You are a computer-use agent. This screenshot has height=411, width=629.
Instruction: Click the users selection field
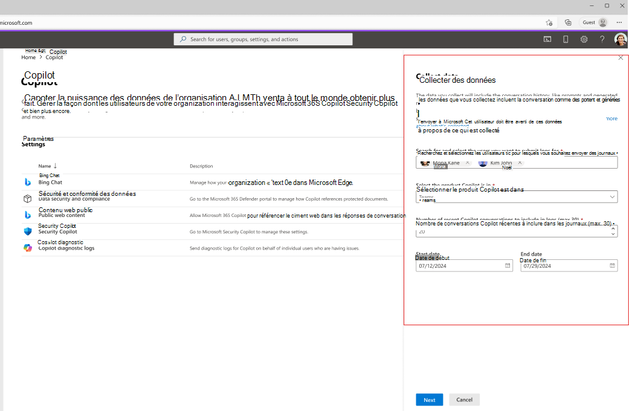pos(517,163)
